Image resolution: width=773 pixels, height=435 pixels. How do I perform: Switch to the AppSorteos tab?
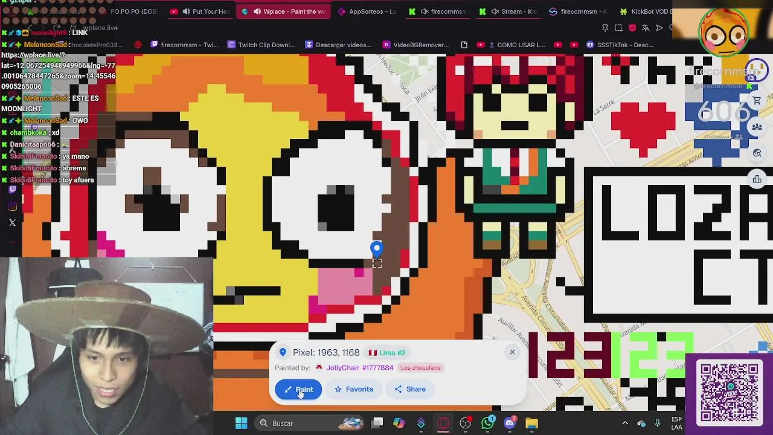pos(367,11)
